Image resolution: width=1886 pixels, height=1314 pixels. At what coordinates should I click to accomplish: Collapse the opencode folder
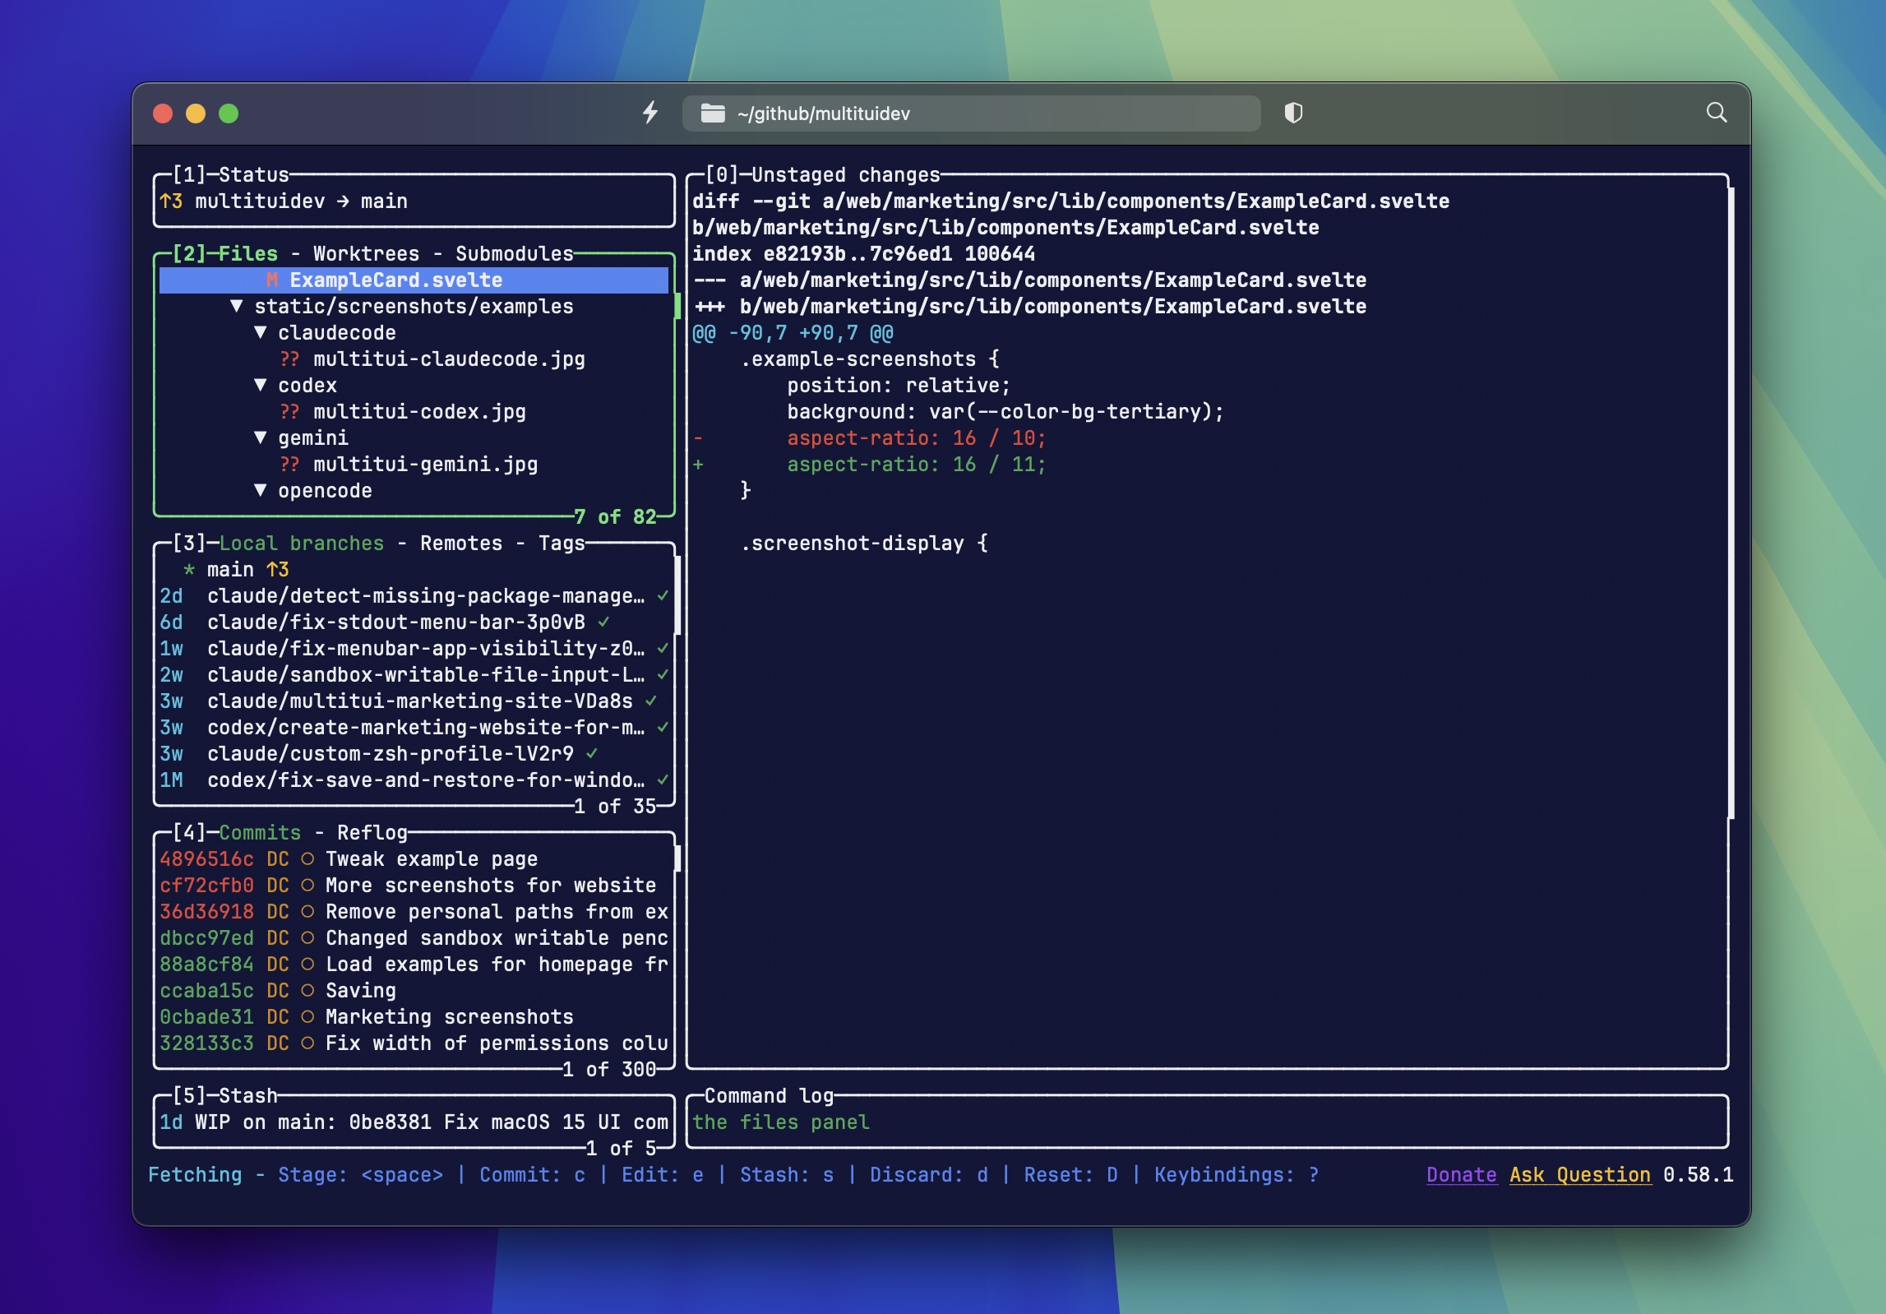[261, 490]
